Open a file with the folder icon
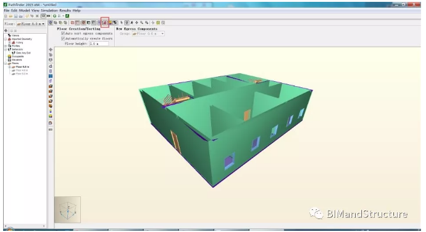Image resolution: width=426 pixels, height=232 pixels. click(10, 16)
